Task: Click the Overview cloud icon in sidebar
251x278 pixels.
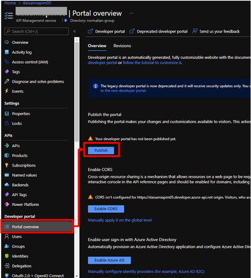Action: point(7,43)
